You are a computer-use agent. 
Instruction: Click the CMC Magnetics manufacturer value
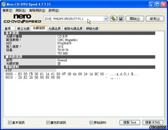pos(67,40)
